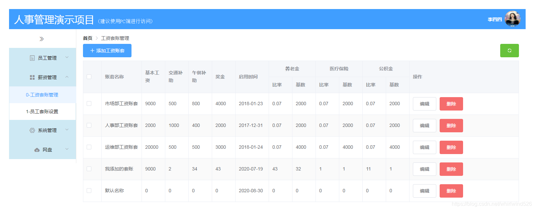Viewport: 535px width, 210px height.
Task: Click the 系统管理 gear icon
Action: (x=32, y=130)
